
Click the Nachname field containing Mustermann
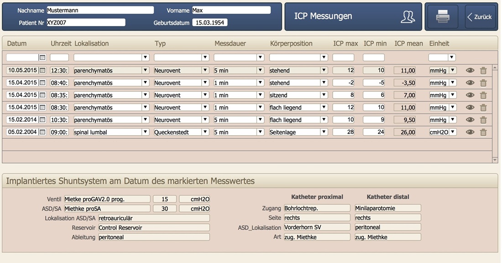coord(100,10)
